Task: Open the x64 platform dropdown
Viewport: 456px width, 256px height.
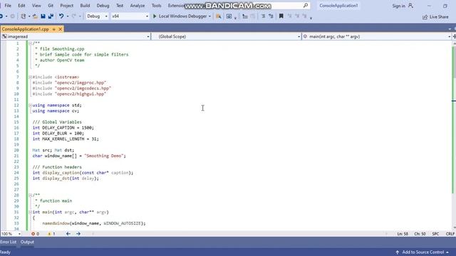Action: coord(130,16)
